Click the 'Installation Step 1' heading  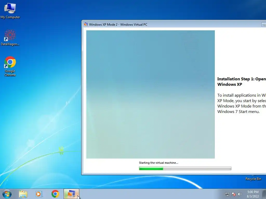[242, 82]
